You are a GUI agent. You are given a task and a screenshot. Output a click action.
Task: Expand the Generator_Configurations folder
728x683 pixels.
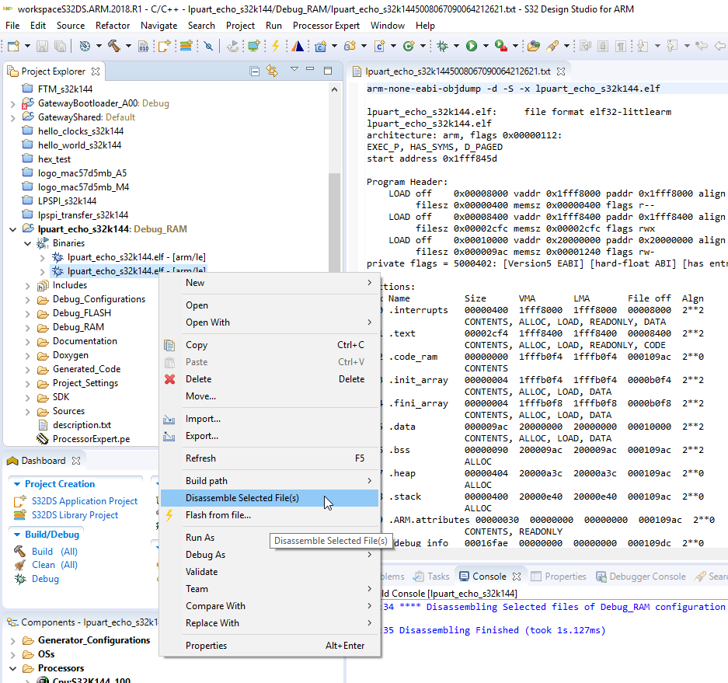[x=13, y=640]
